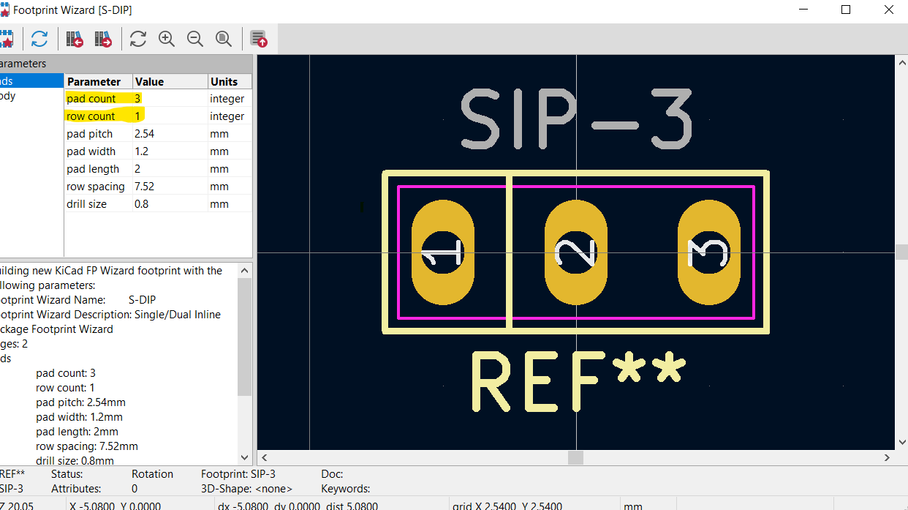The height and width of the screenshot is (510, 908).
Task: Click pad 3 in the preview
Action: pos(709,252)
